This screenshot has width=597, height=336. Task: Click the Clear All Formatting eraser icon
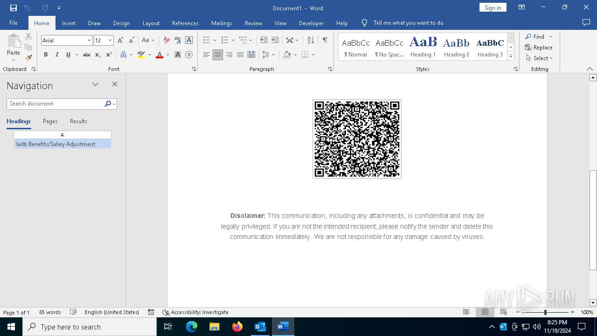tap(167, 40)
